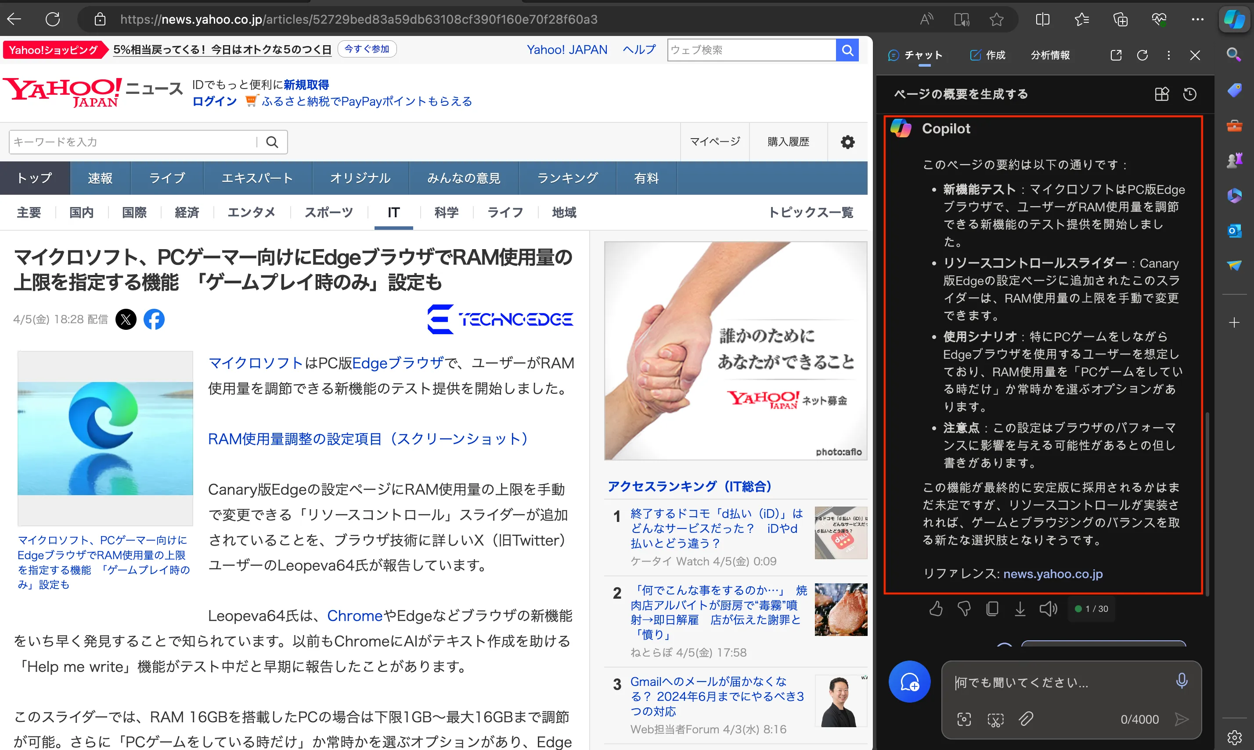Attach a file with the paperclip icon
Viewport: 1254px width, 750px height.
(x=1026, y=719)
